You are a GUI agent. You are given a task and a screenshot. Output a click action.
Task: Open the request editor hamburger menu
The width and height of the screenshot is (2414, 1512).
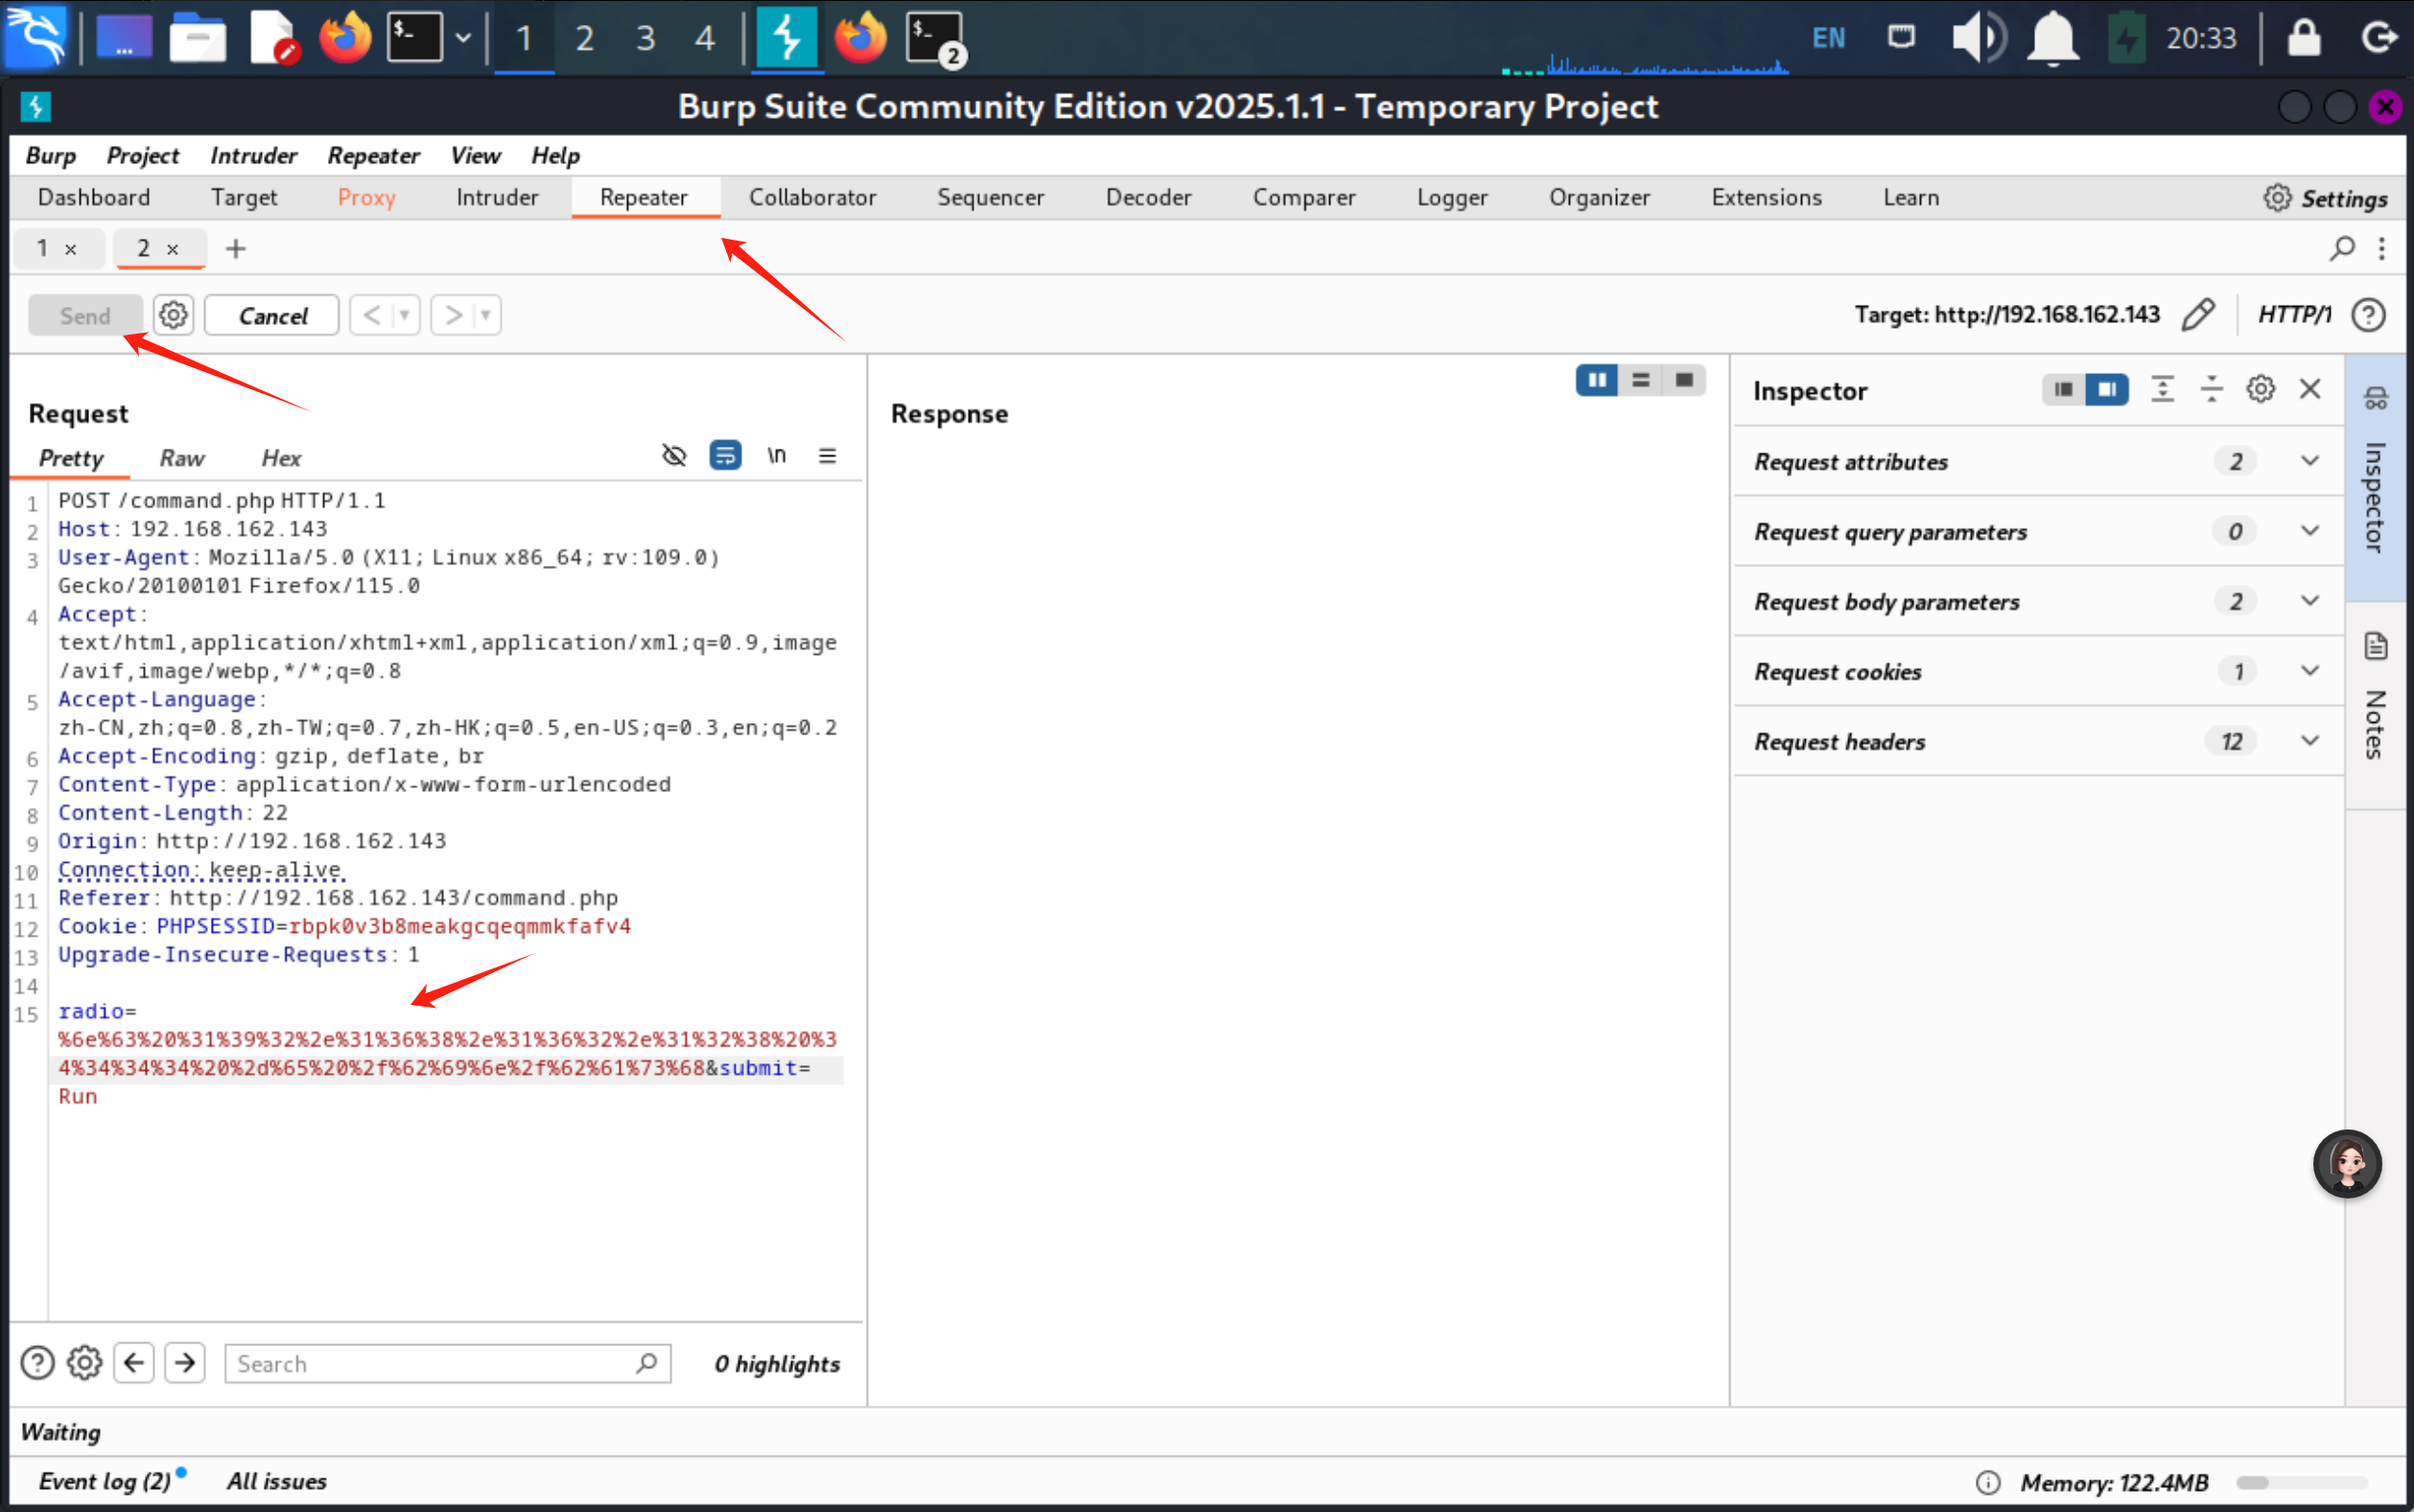pos(827,456)
